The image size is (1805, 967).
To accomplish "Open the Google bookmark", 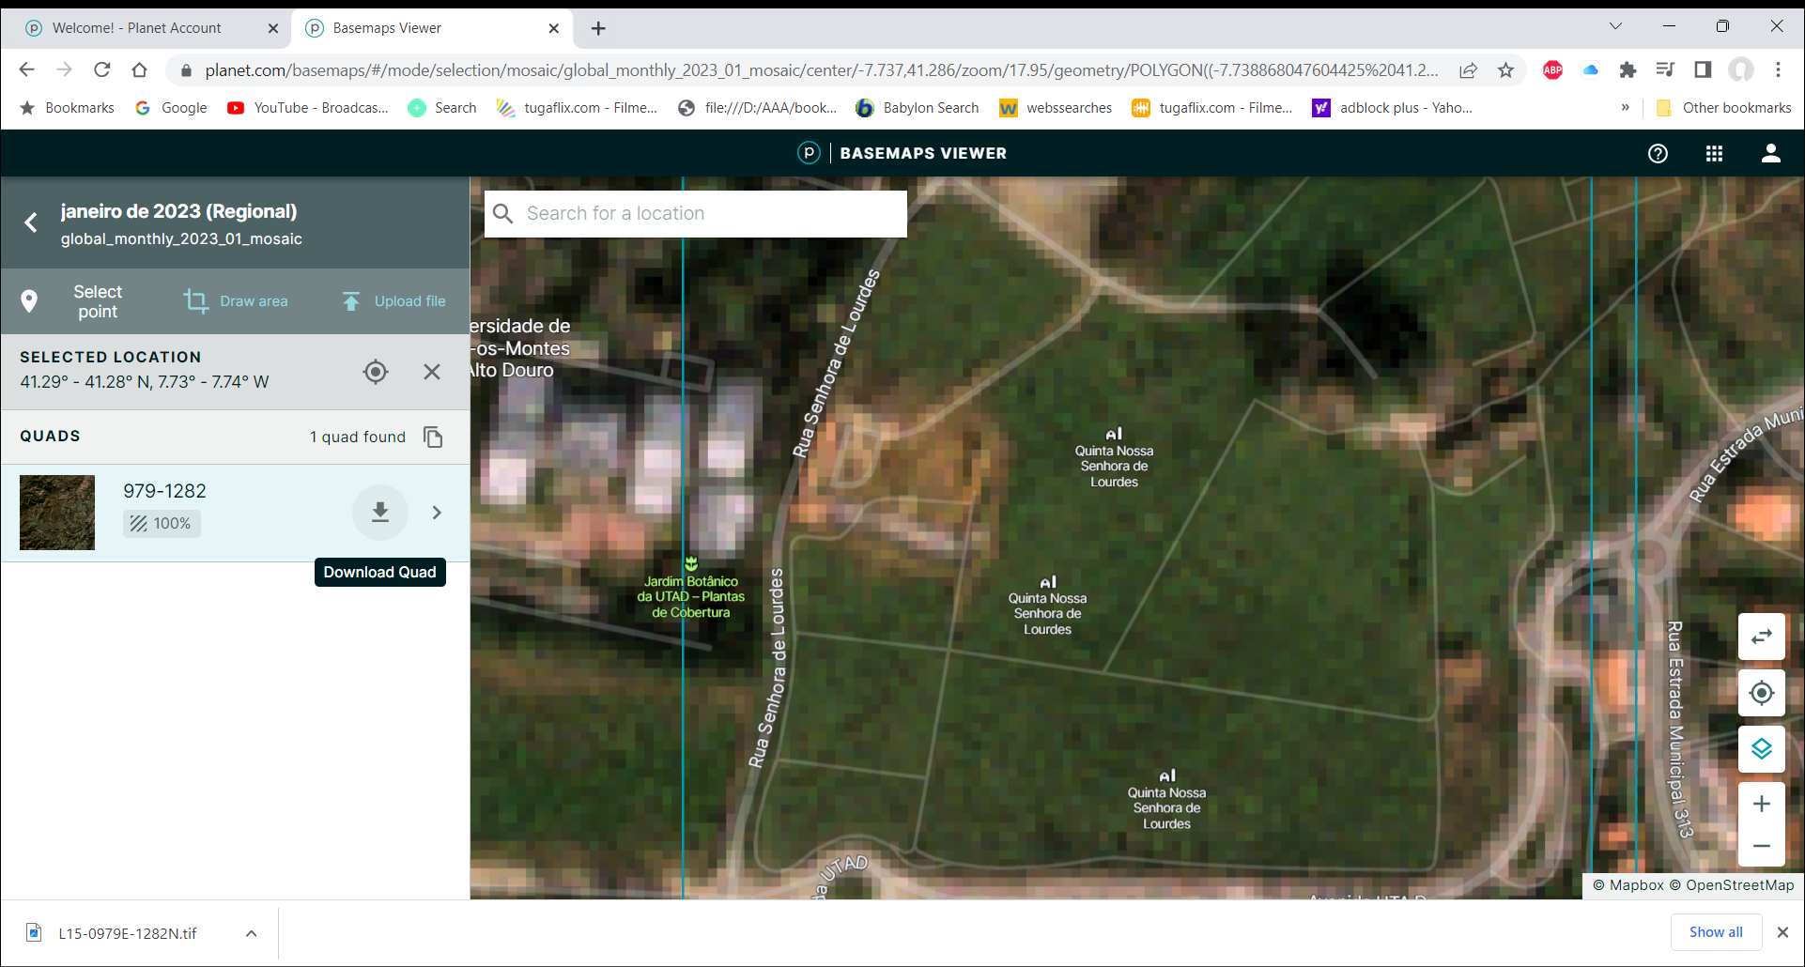I will pos(171,108).
